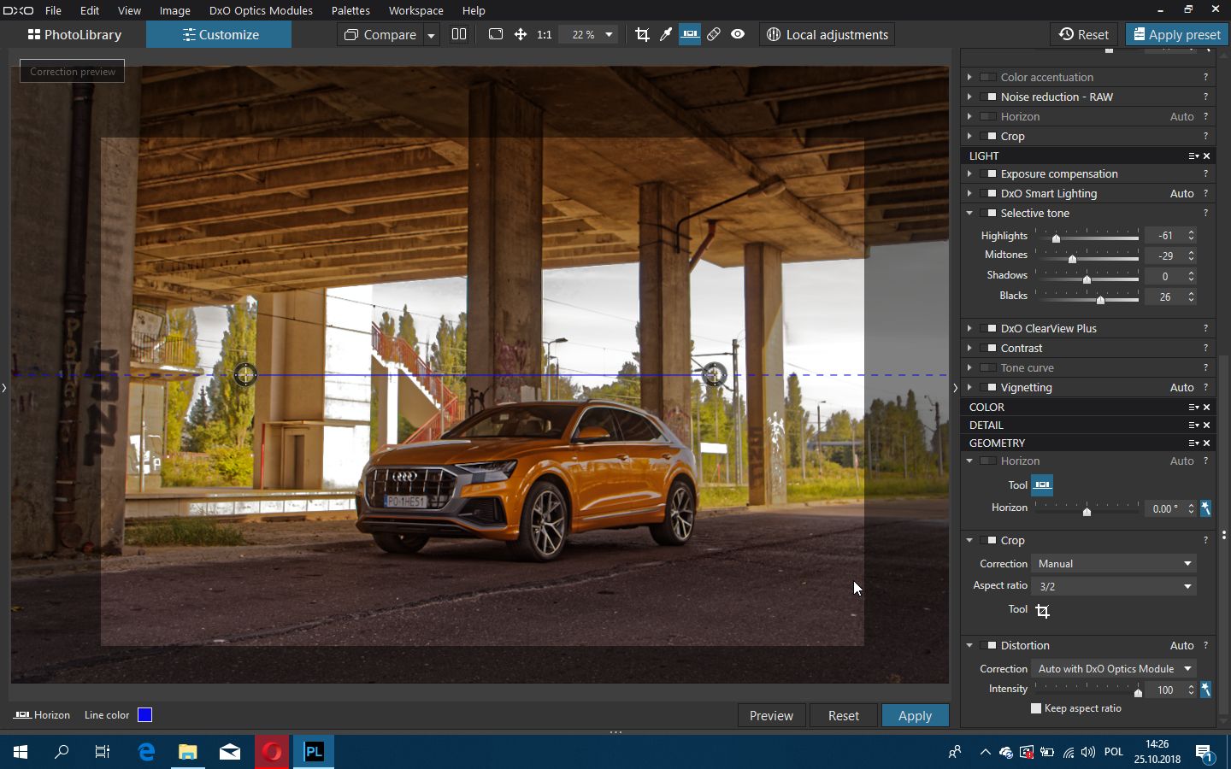
Task: Enable Keep aspect ratio checkbox
Action: (x=1036, y=708)
